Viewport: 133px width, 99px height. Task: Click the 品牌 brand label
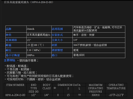(x=9, y=29)
